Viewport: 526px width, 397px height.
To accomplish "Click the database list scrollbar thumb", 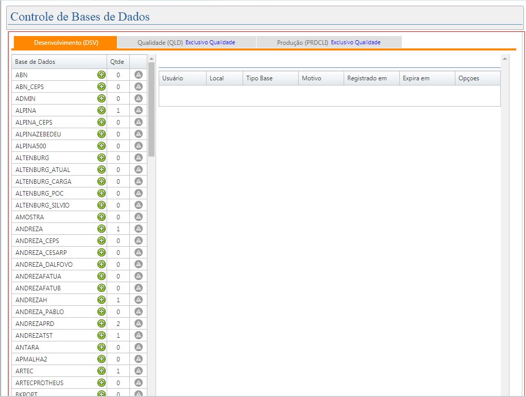I will tap(151, 108).
